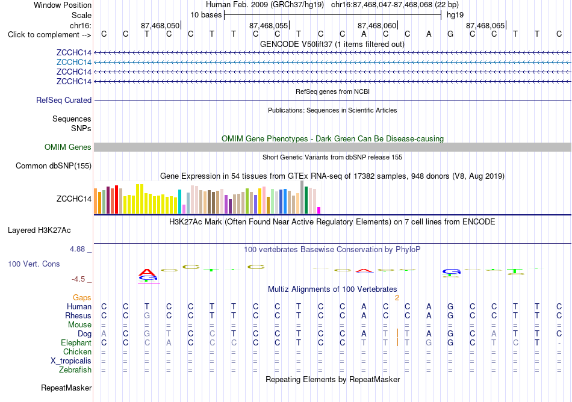Select the Dog species row label
The image size is (572, 402).
[x=84, y=334]
